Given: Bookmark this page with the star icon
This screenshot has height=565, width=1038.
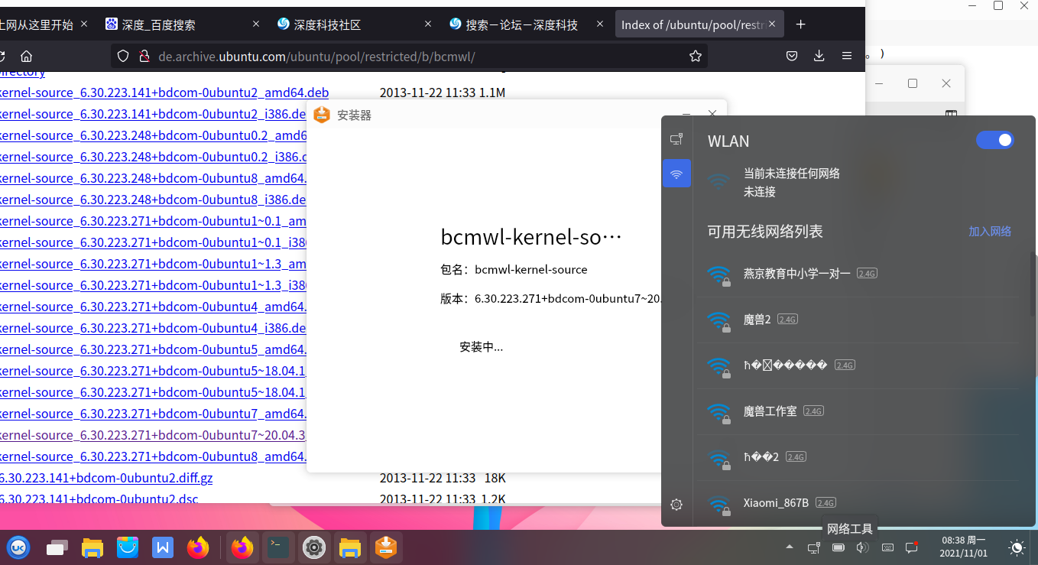Looking at the screenshot, I should coord(696,56).
